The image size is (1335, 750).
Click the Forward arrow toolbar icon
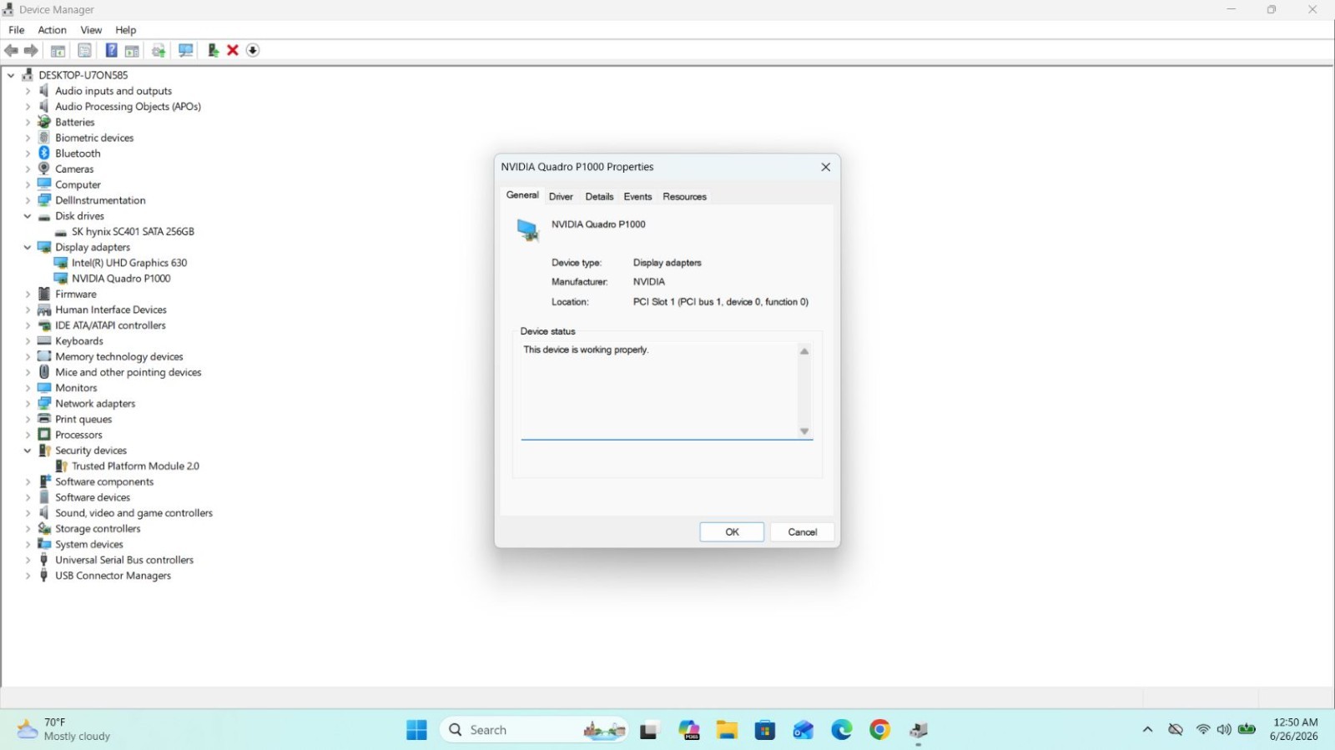[x=32, y=51]
